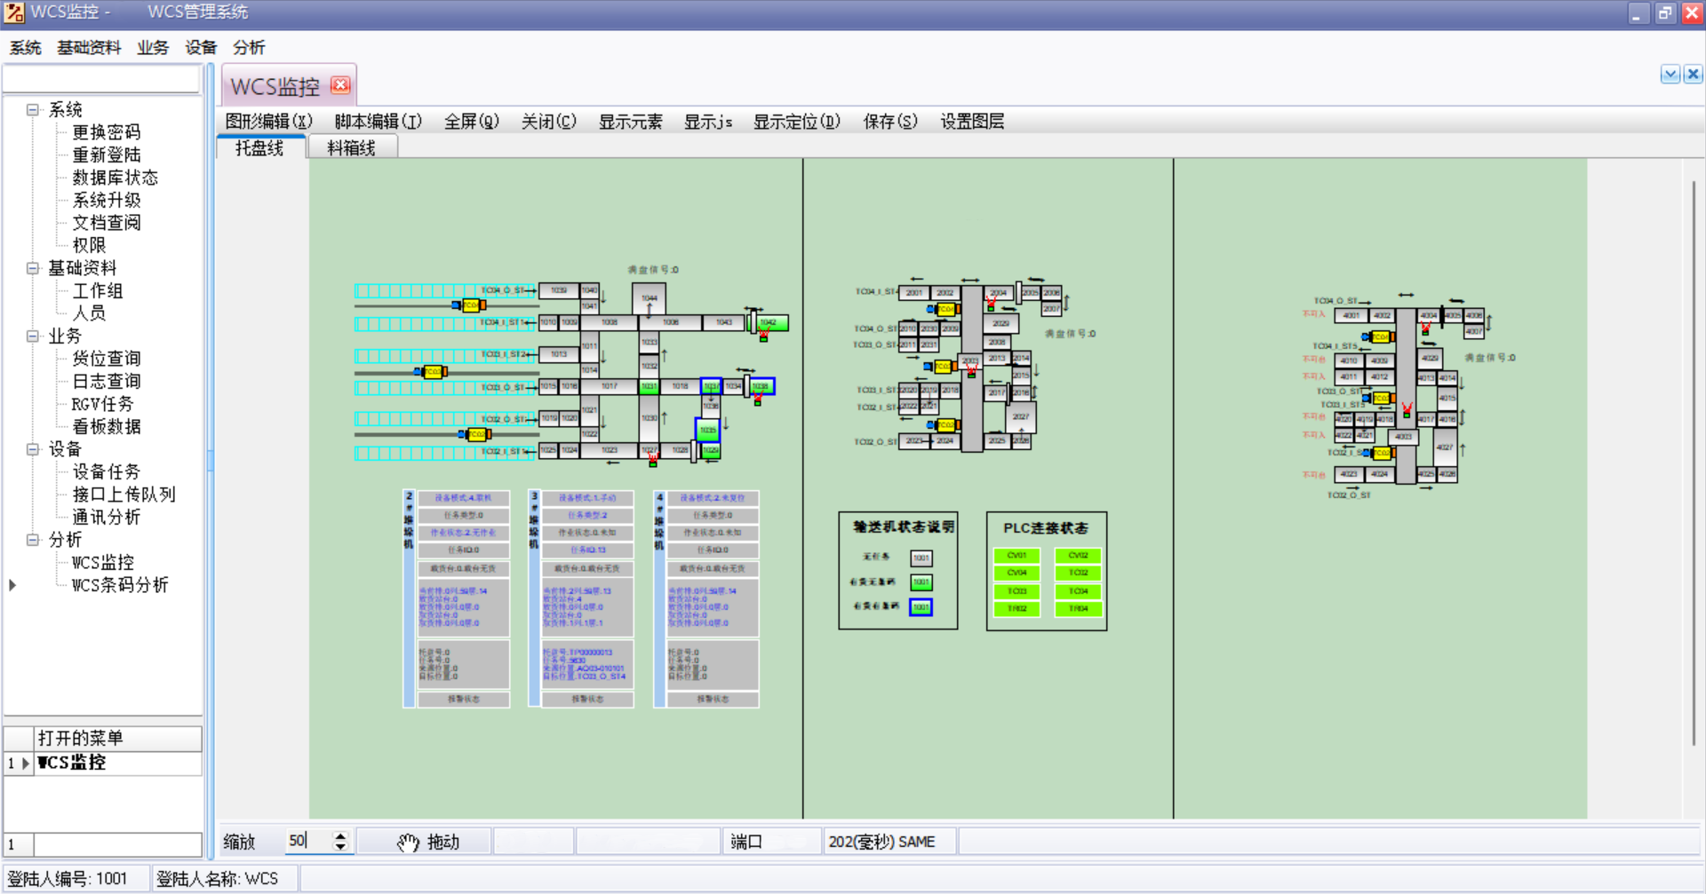
Task: Switch to the 料箱线 tab
Action: (351, 148)
